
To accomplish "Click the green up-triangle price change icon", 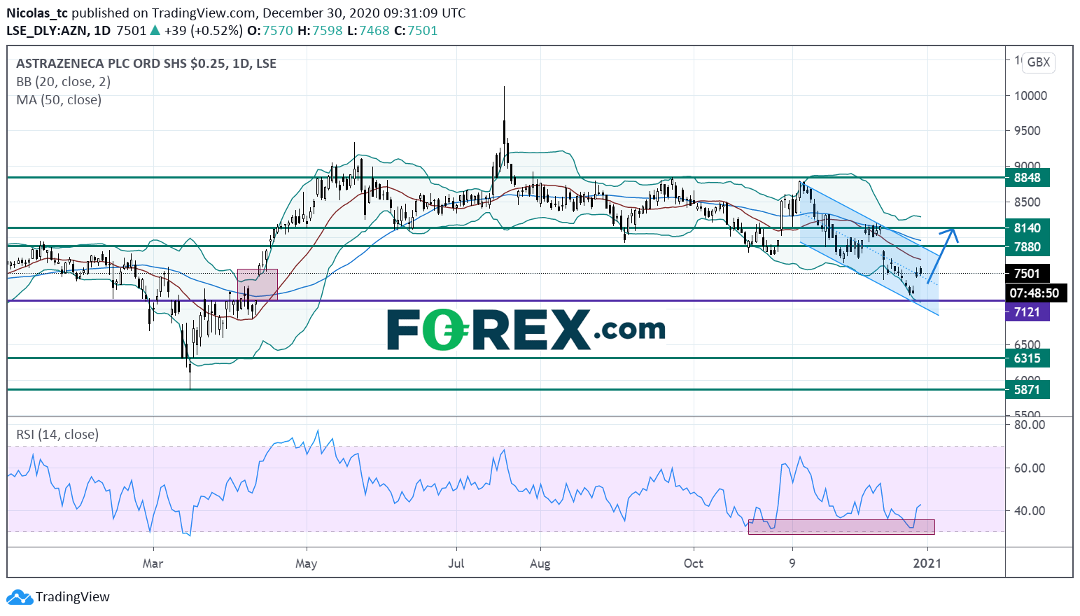I will (155, 31).
